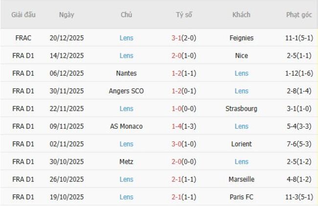Select the FRAC league cell
The width and height of the screenshot is (318, 206).
24,38
